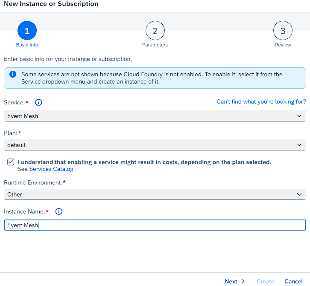Click the arrow chevron beside Next
This screenshot has width=310, height=286.
click(243, 281)
